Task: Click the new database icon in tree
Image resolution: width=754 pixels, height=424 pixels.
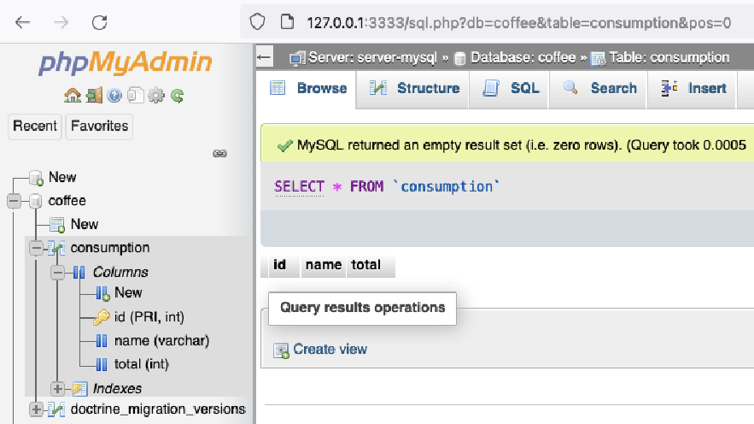Action: point(36,178)
